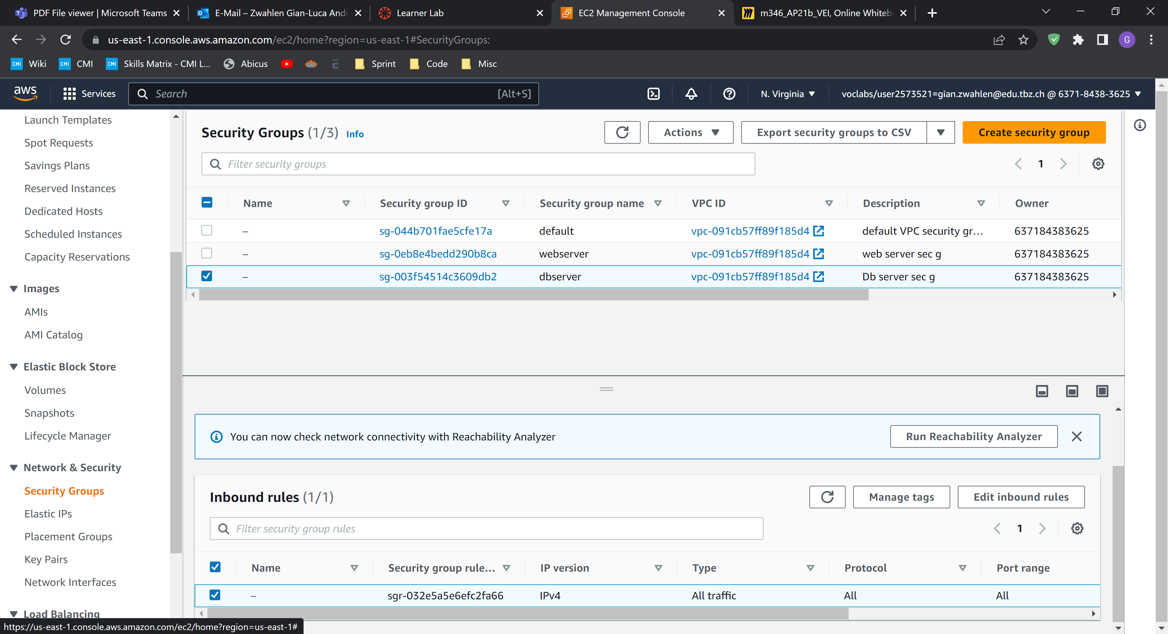Screen dimensions: 1168x634
Task: Open the Services grid menu
Action: pos(69,94)
